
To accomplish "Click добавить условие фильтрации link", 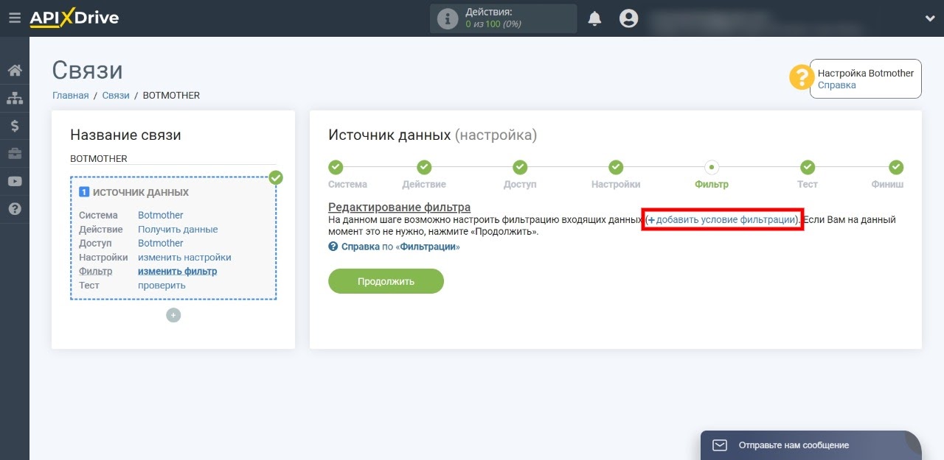I will click(x=722, y=219).
